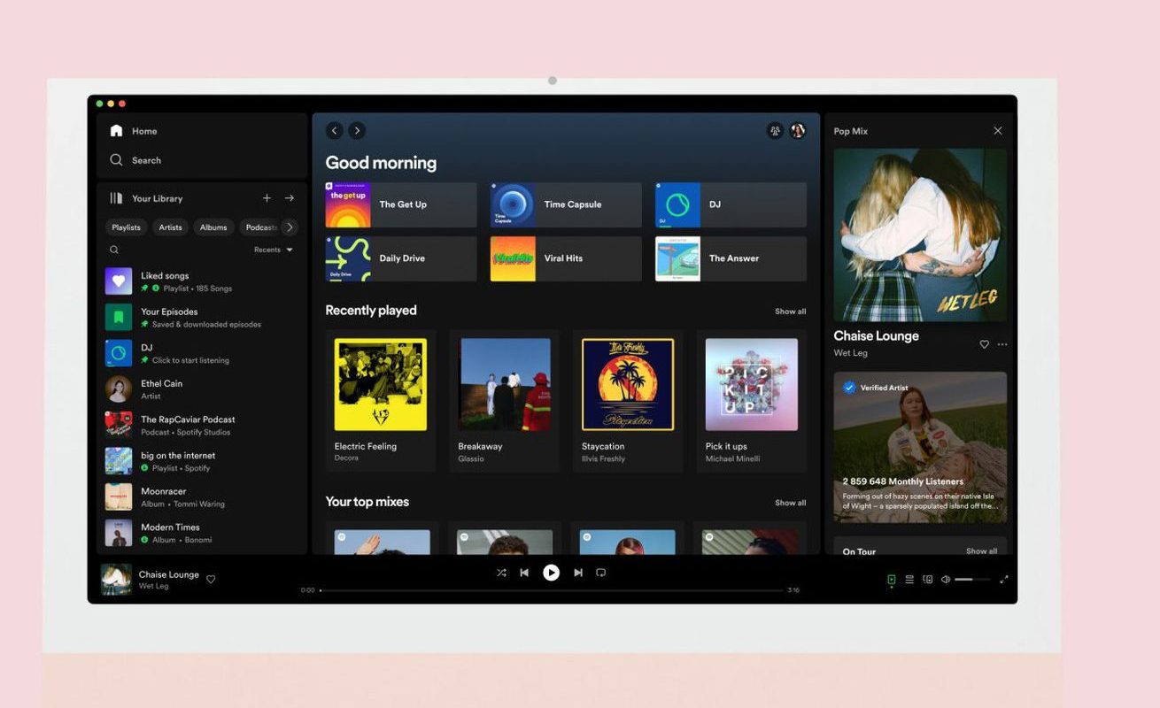
Task: Open the Time Capsule shortcut card
Action: tap(566, 205)
